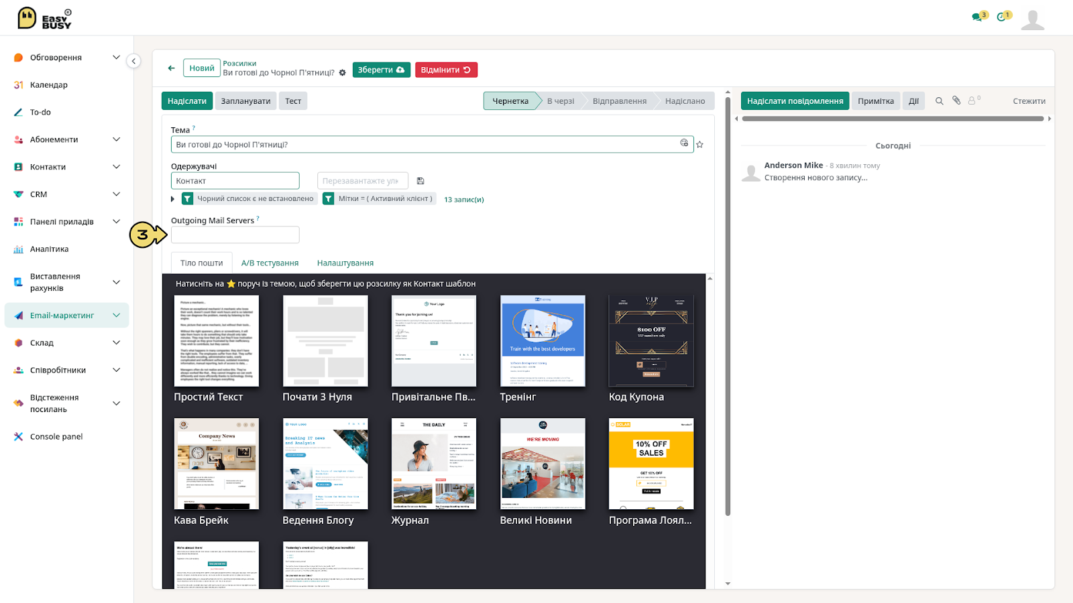Image resolution: width=1073 pixels, height=603 pixels.
Task: Open 13 запис(и) records link
Action: 463,200
